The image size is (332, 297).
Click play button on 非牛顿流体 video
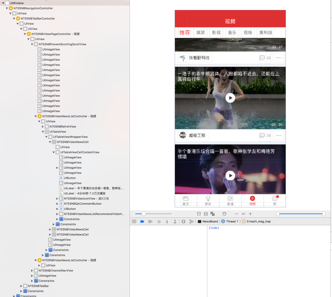[230, 98]
